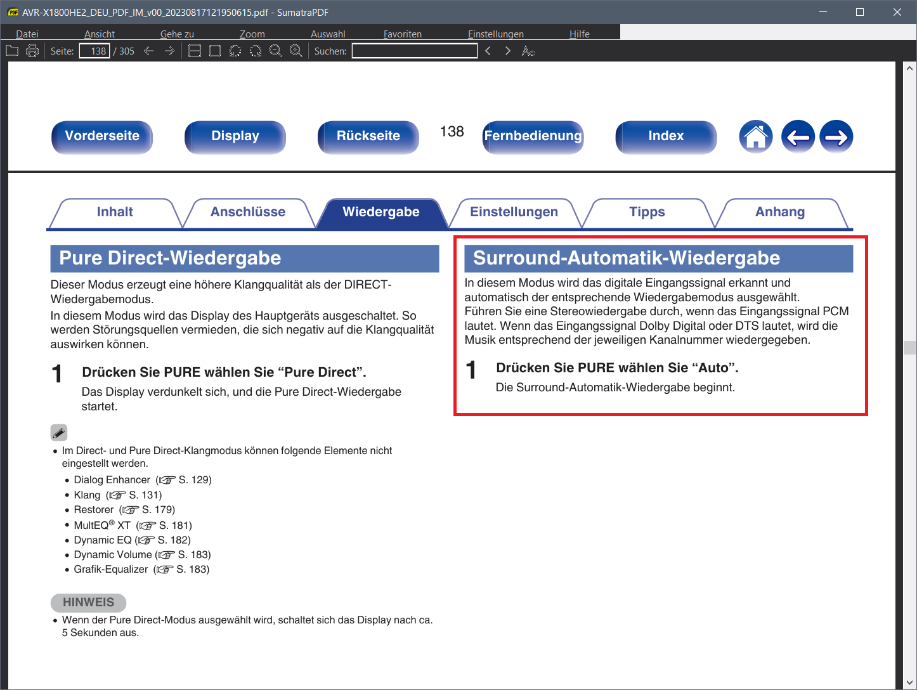The height and width of the screenshot is (690, 917).
Task: Click the Rückseite button
Action: coord(368,136)
